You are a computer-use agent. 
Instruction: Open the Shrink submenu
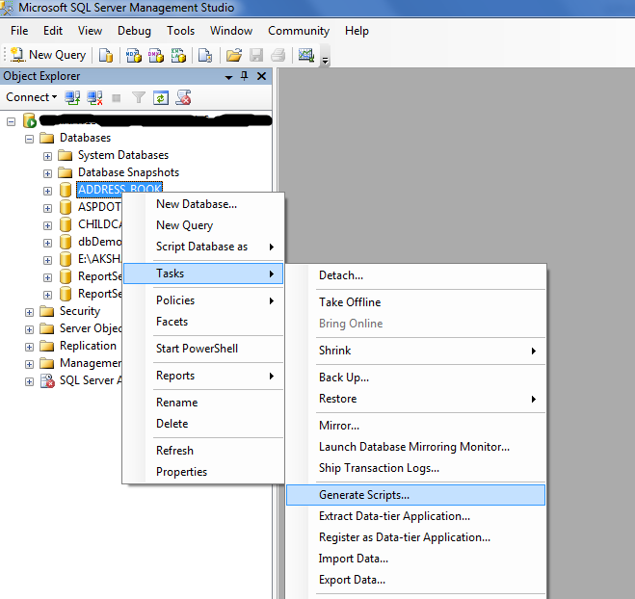click(416, 351)
